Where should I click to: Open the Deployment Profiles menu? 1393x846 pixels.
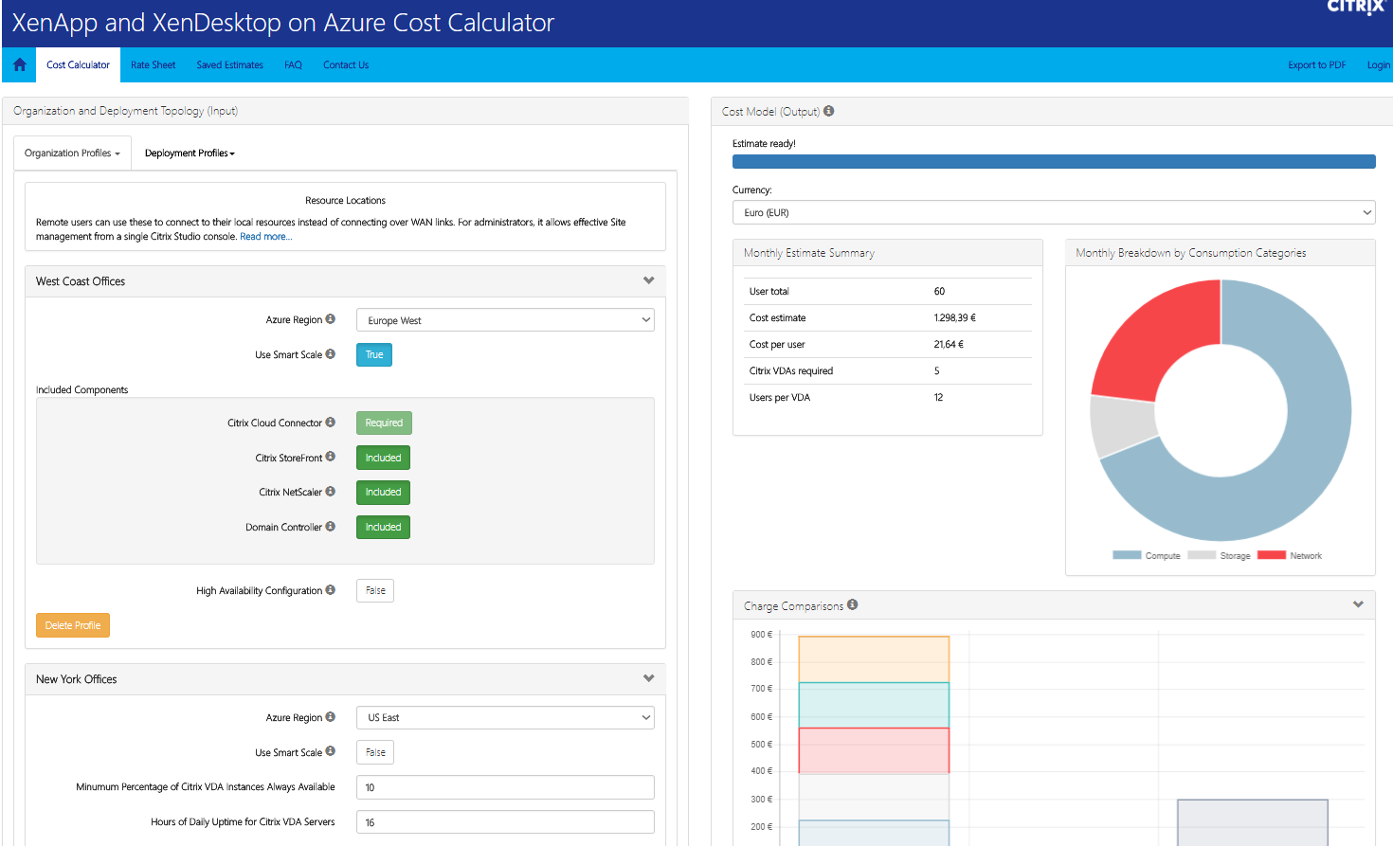[189, 152]
